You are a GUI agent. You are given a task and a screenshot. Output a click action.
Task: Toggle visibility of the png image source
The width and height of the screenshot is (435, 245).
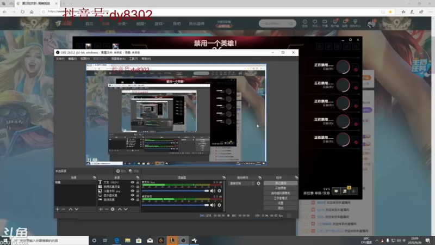click(x=132, y=191)
